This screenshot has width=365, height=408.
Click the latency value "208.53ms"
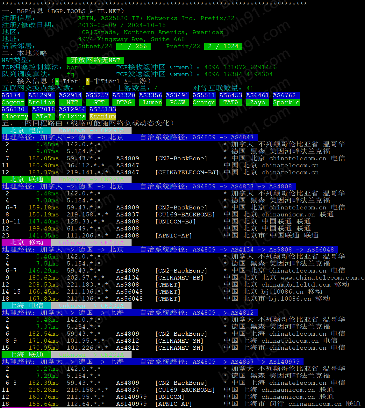44,285
